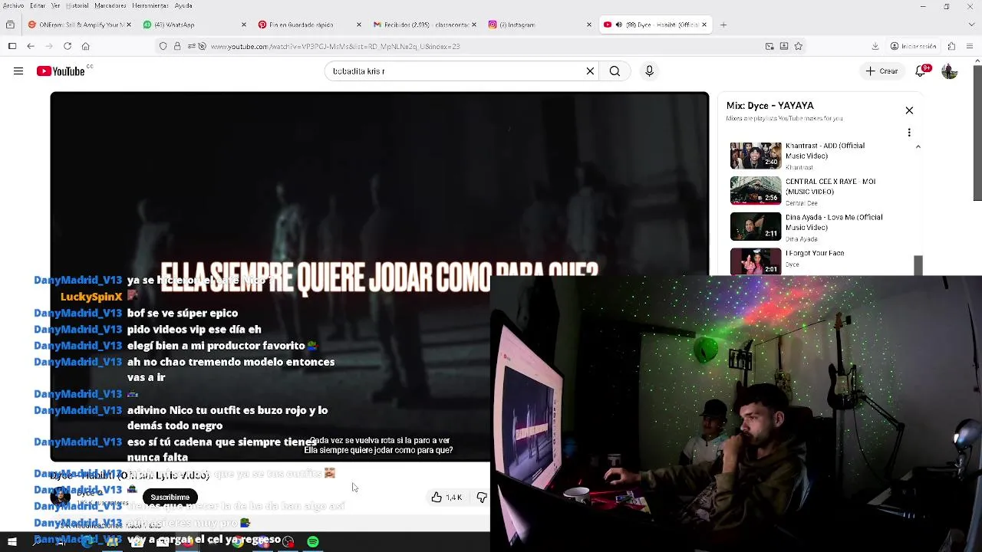Open the browser home button
This screenshot has width=982, height=552.
tap(86, 46)
